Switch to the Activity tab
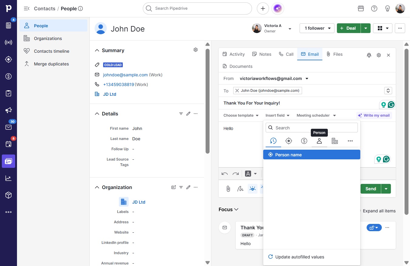 point(234,54)
